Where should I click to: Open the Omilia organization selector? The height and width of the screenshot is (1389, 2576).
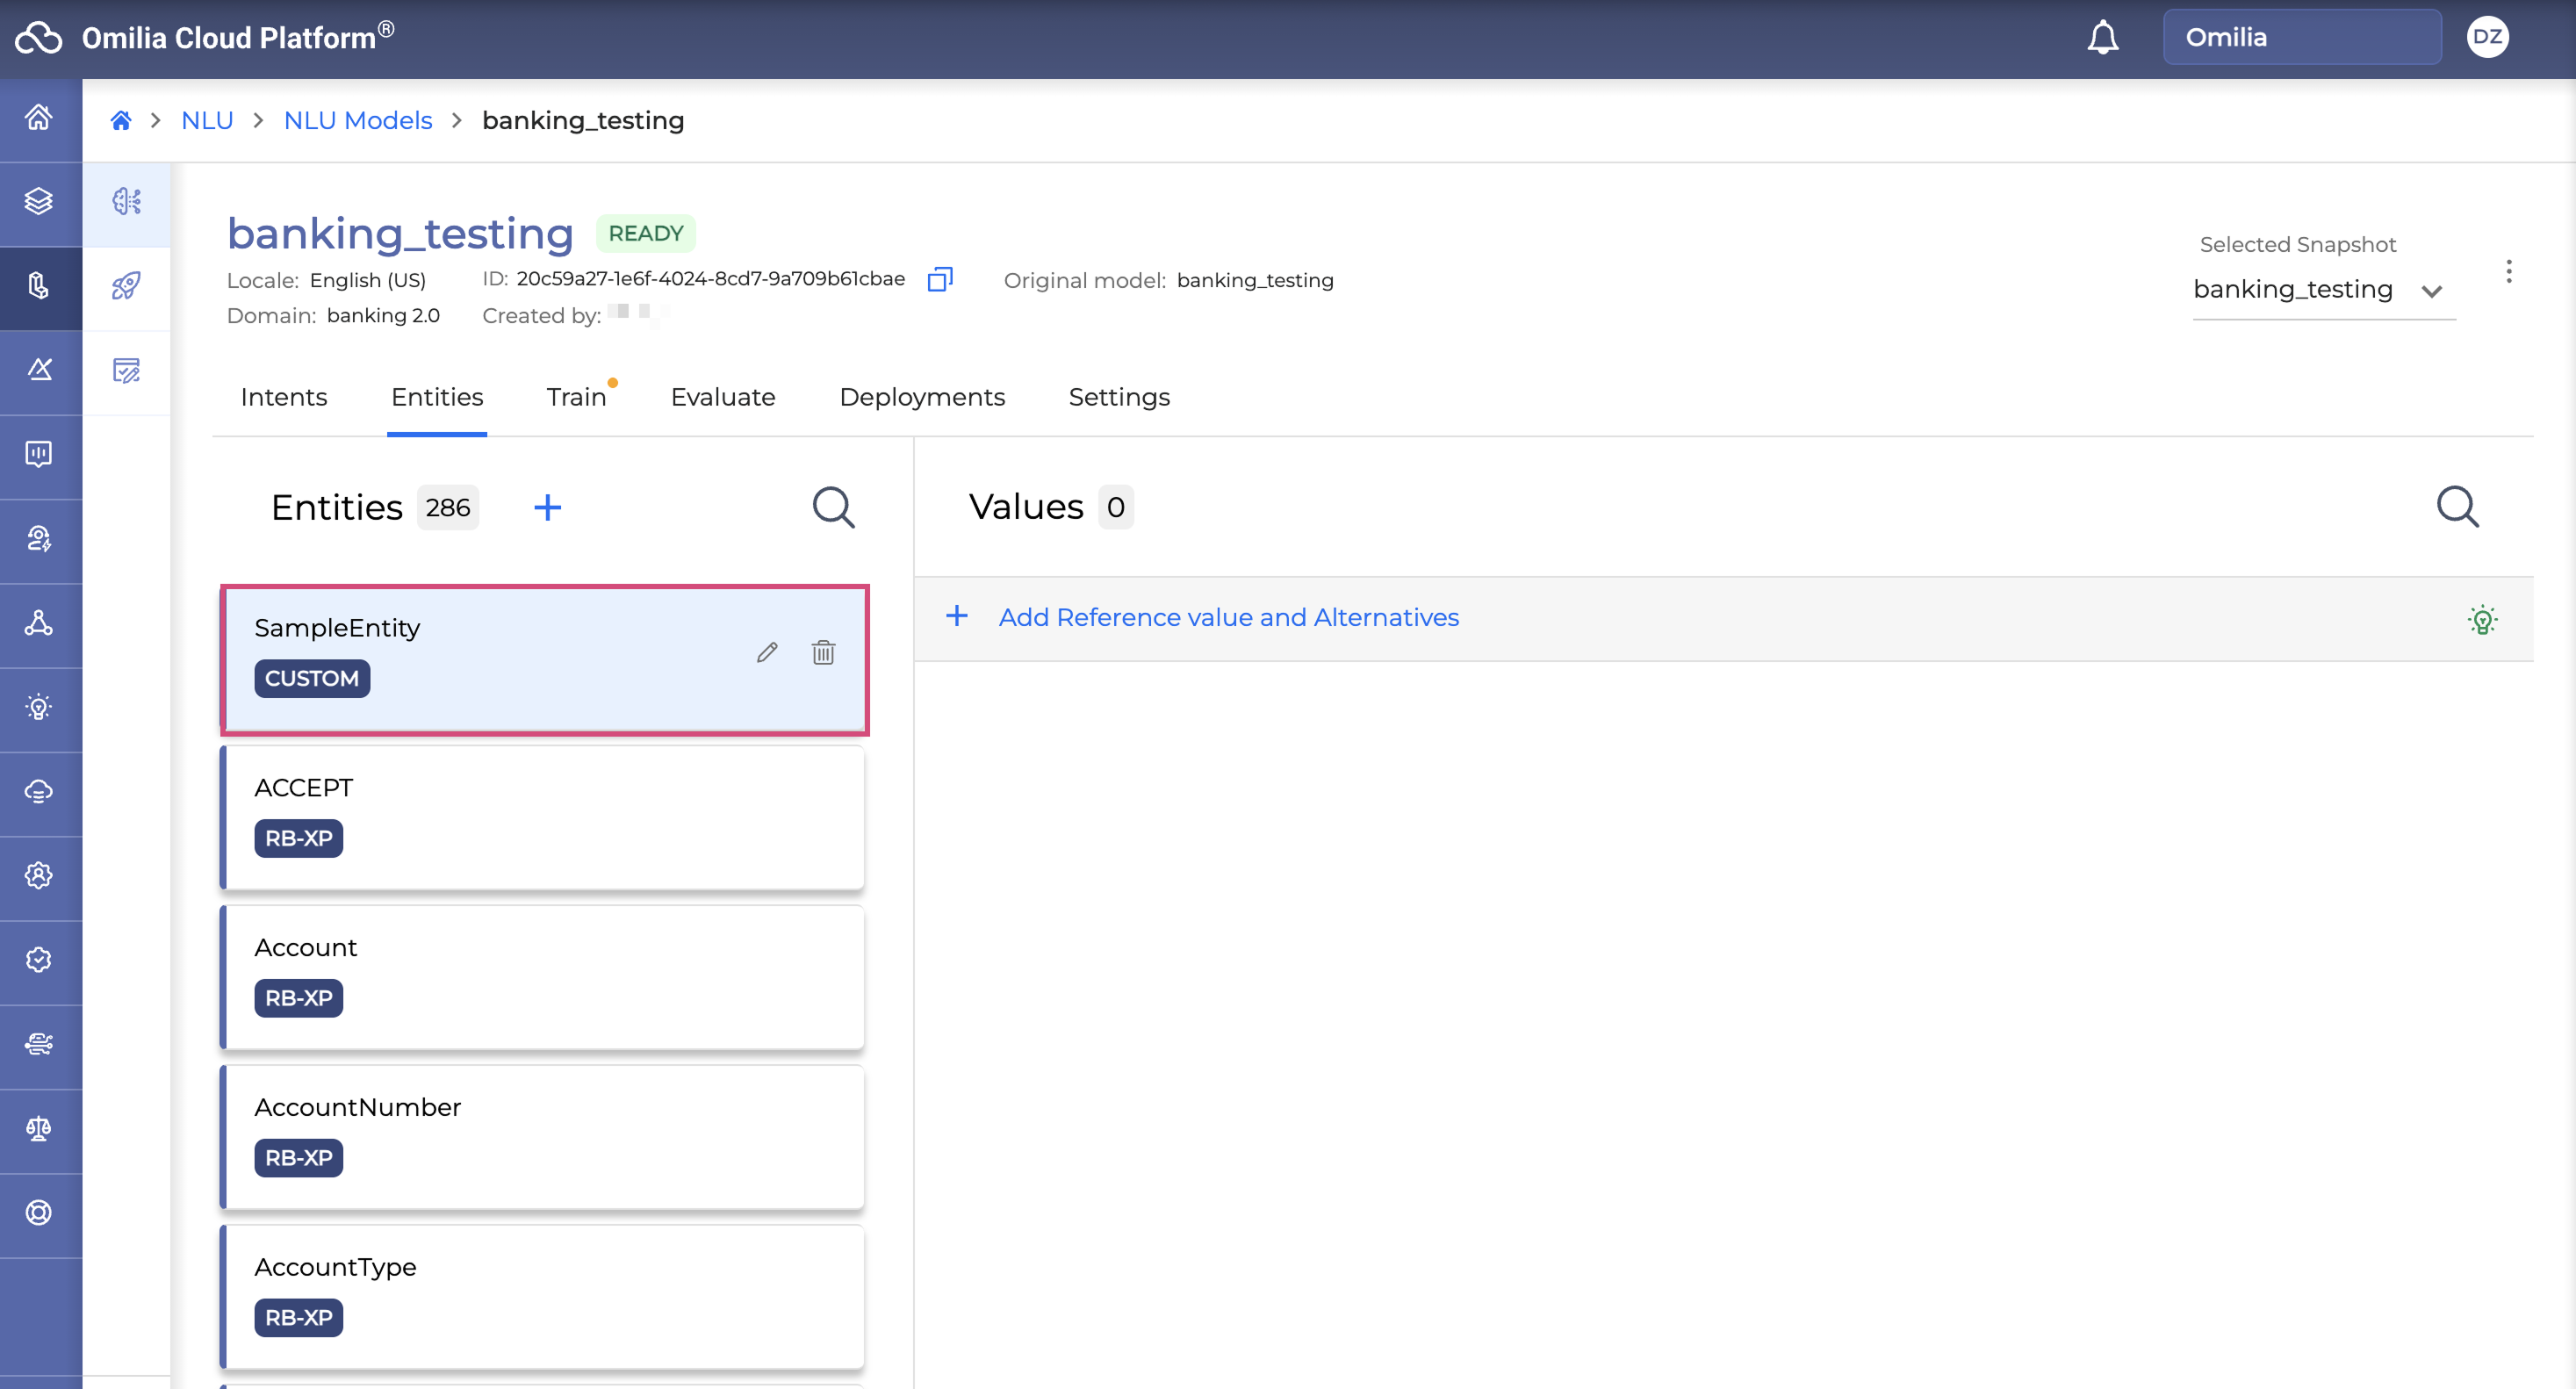(x=2301, y=38)
